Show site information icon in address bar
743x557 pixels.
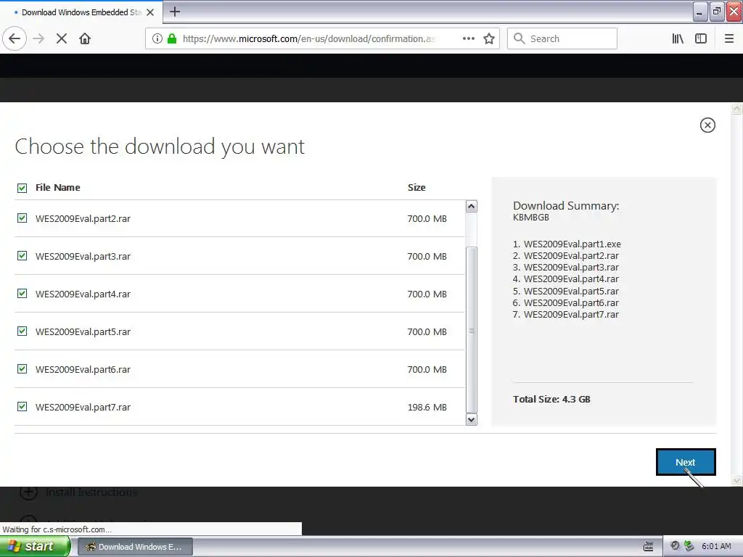tap(157, 38)
